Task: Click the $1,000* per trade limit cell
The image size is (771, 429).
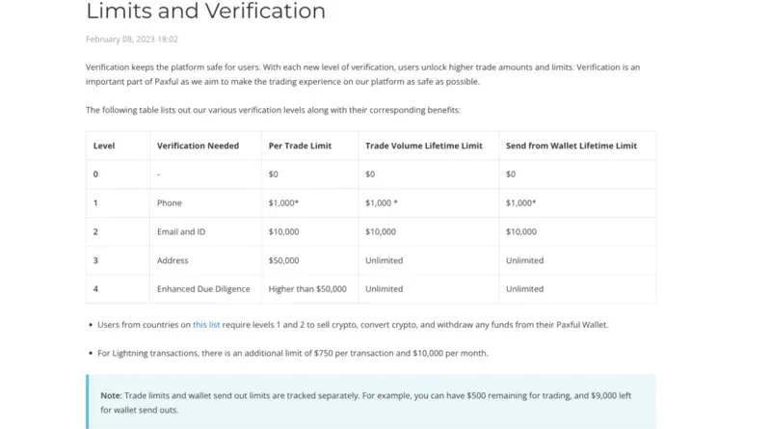Action: point(309,202)
